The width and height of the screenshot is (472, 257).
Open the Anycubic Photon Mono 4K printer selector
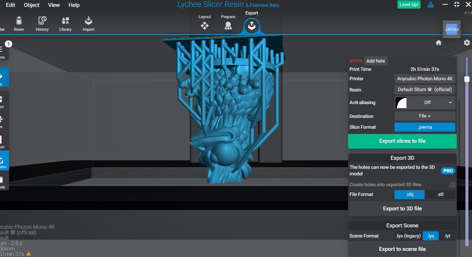click(x=425, y=79)
